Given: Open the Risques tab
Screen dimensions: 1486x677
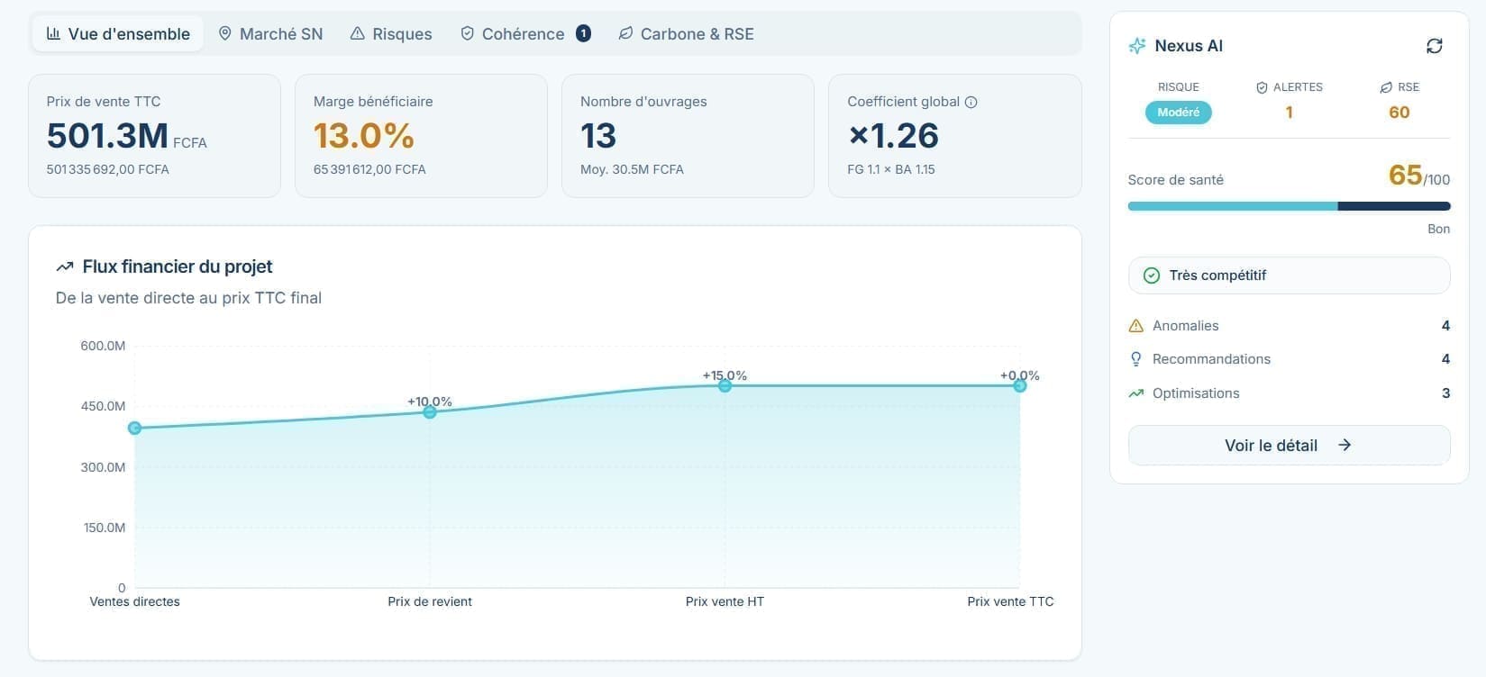Looking at the screenshot, I should [x=391, y=34].
